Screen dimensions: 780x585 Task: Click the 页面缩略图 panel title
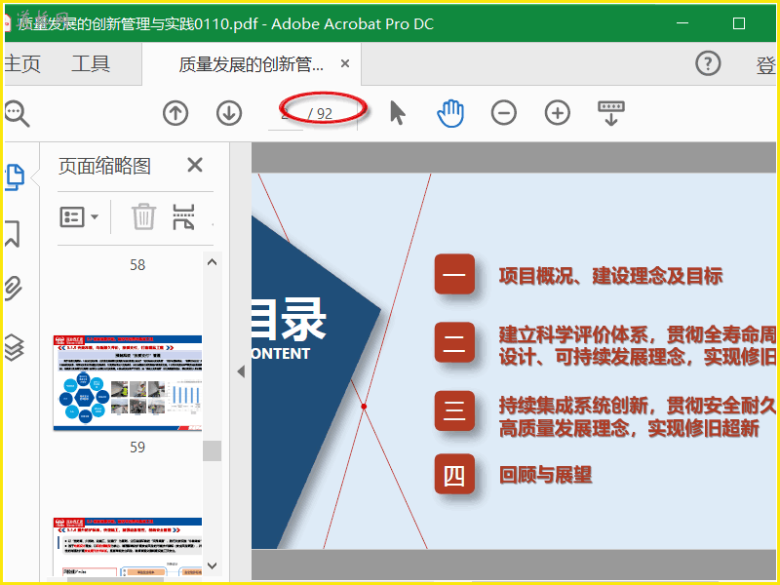pyautogui.click(x=104, y=166)
